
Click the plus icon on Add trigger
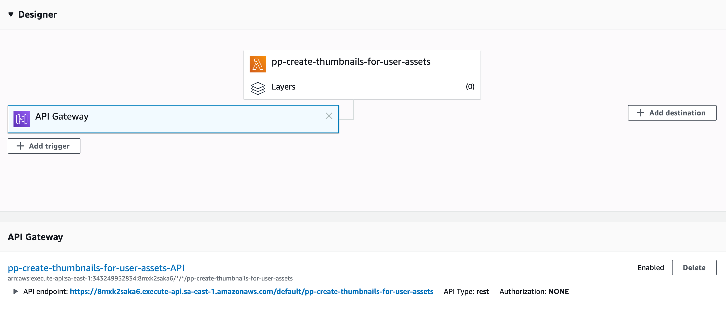tap(20, 146)
